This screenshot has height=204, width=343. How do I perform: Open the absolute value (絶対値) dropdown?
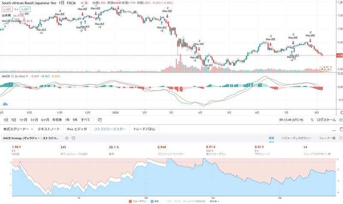click(x=214, y=201)
